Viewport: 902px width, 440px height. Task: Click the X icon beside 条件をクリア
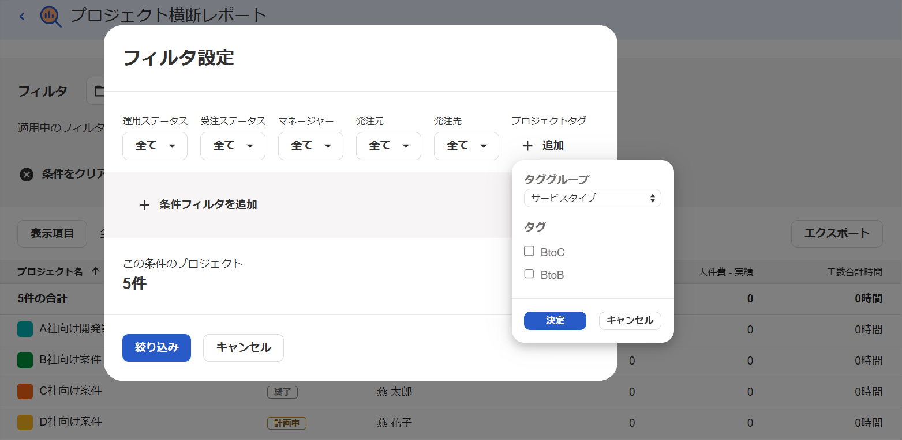[27, 174]
